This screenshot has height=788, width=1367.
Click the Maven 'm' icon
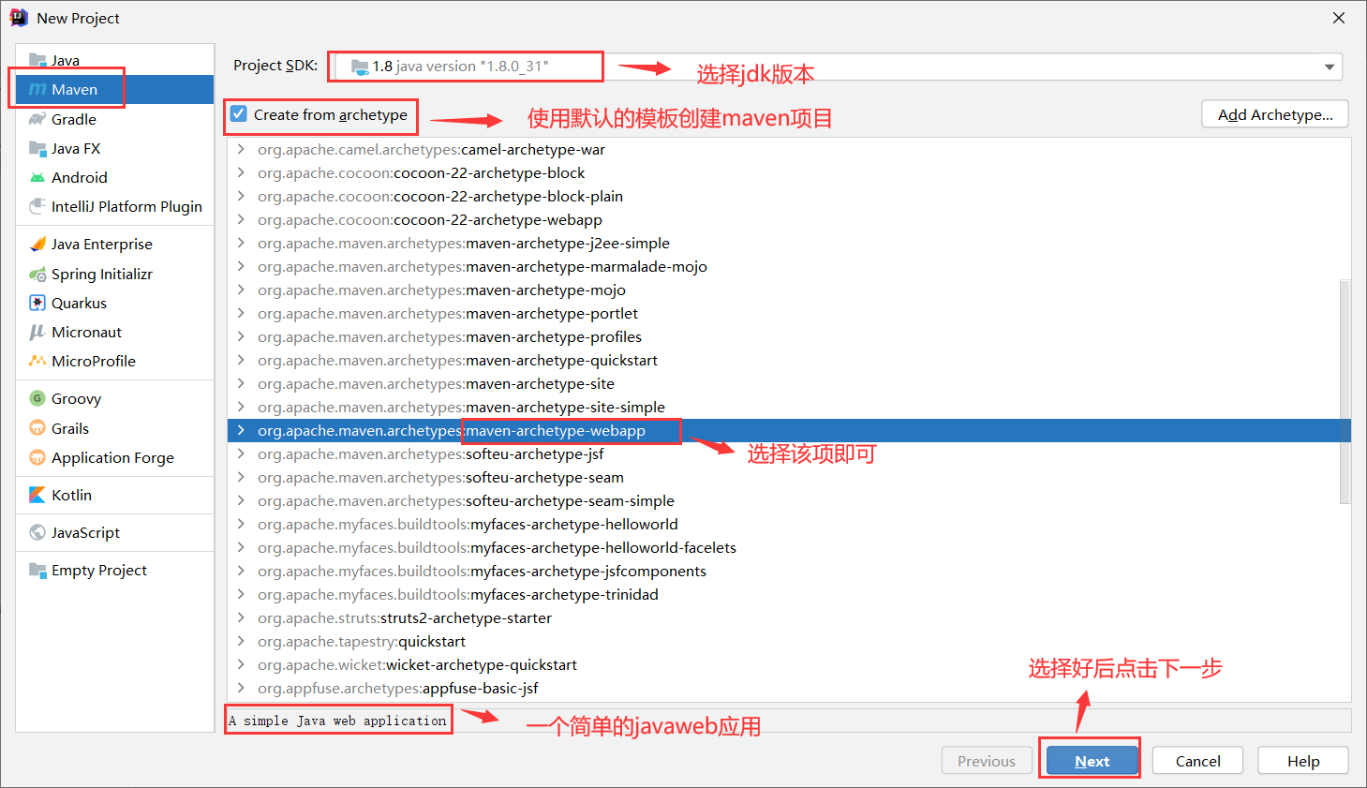pos(37,89)
